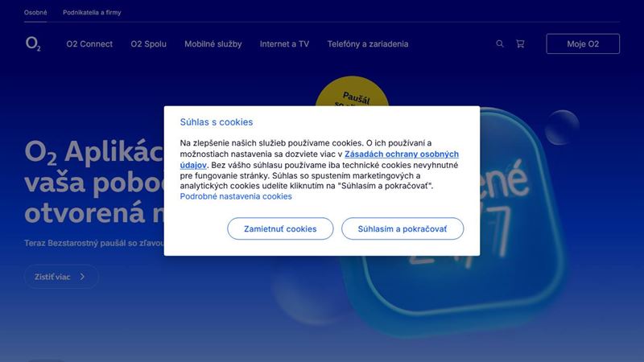Open the Mobilné služby menu
The image size is (644, 362).
(x=213, y=44)
